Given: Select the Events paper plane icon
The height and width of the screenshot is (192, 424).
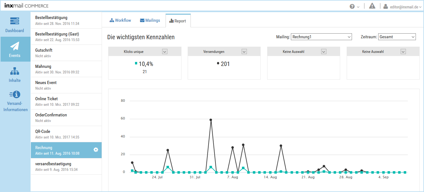Looking at the screenshot, I should (15, 46).
